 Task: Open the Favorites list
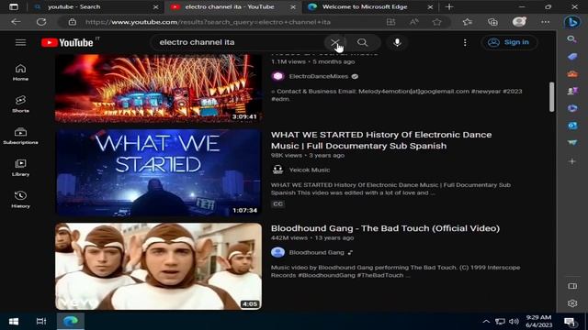468,22
